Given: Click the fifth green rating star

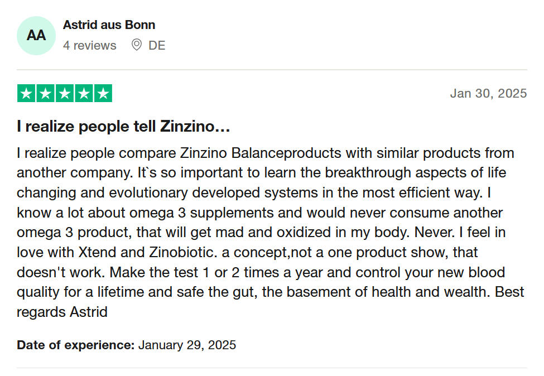Looking at the screenshot, I should (x=103, y=94).
